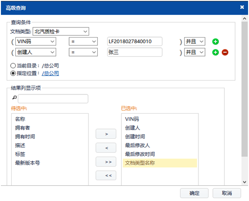Open the /总公司 location link
The width and height of the screenshot is (249, 201).
pos(51,73)
